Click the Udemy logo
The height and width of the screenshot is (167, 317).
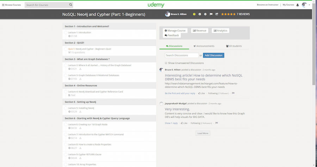[156, 5]
